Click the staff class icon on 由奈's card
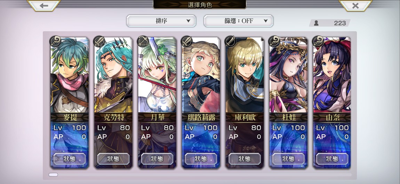Image resolution: width=400 pixels, height=184 pixels. point(318,42)
